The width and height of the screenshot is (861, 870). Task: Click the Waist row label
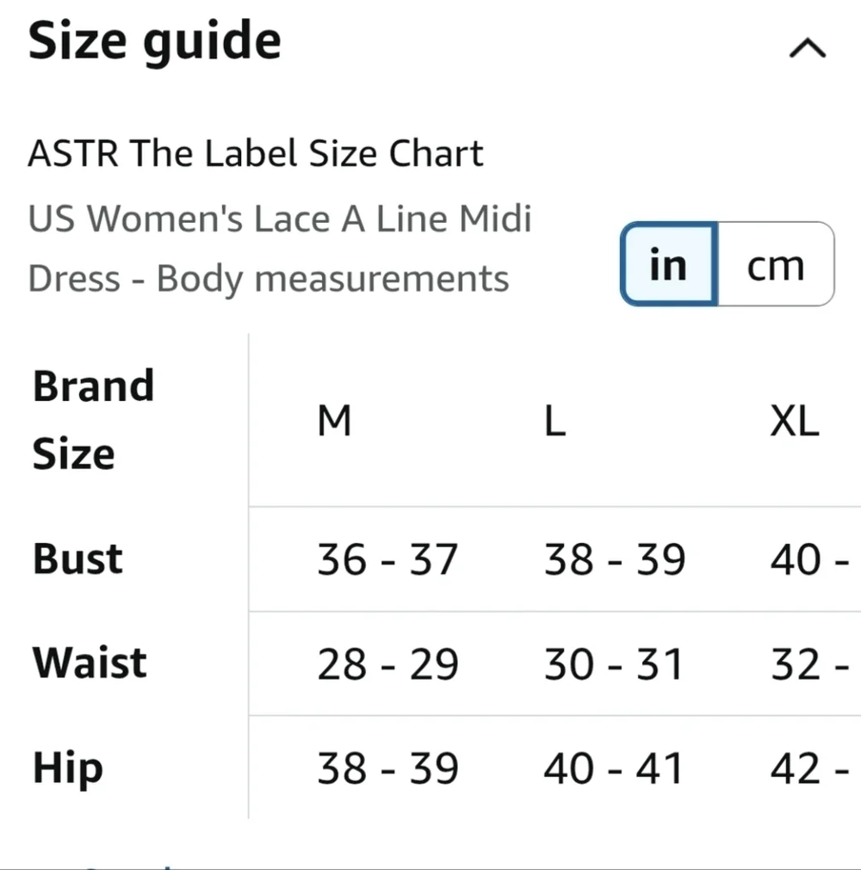90,663
